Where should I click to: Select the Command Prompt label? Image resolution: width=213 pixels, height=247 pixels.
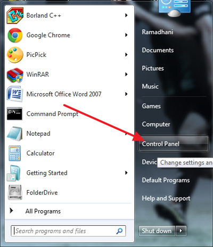[x=52, y=114]
